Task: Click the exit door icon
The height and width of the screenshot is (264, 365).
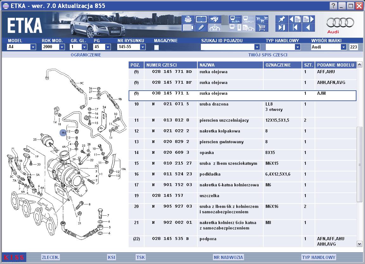Action: 282,28
